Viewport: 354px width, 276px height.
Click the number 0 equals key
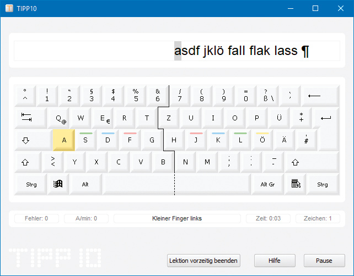tap(246, 96)
